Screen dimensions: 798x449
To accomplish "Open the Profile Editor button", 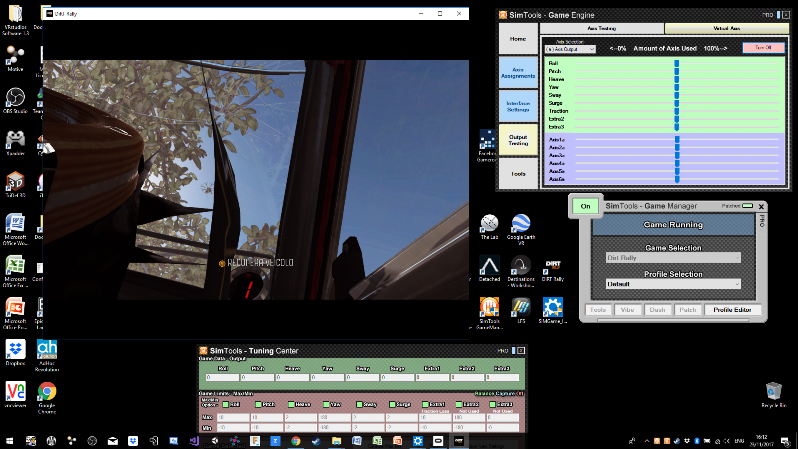I will pyautogui.click(x=732, y=310).
